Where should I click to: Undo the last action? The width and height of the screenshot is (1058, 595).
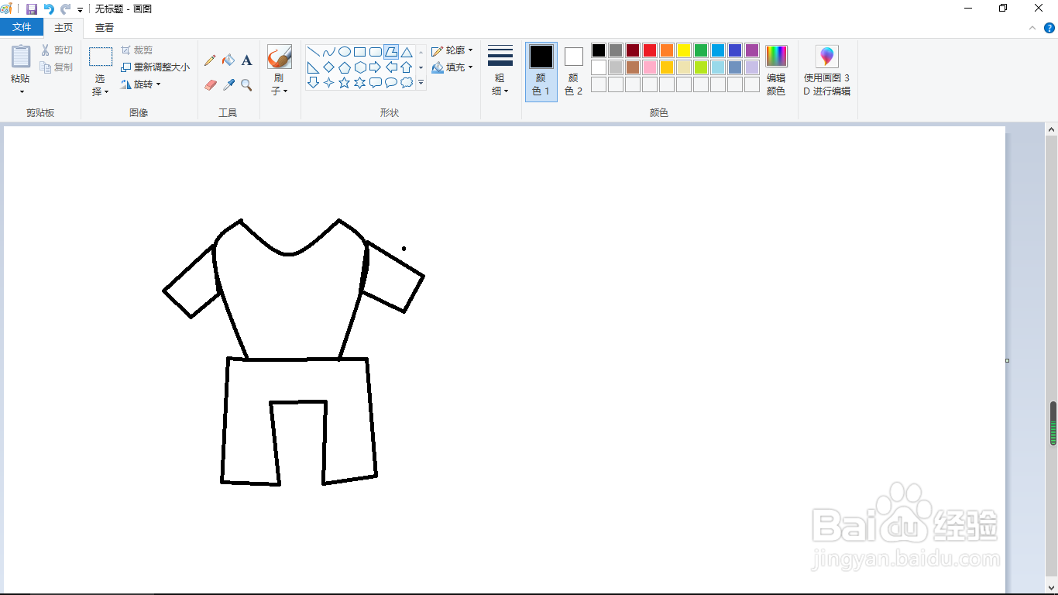pos(49,9)
